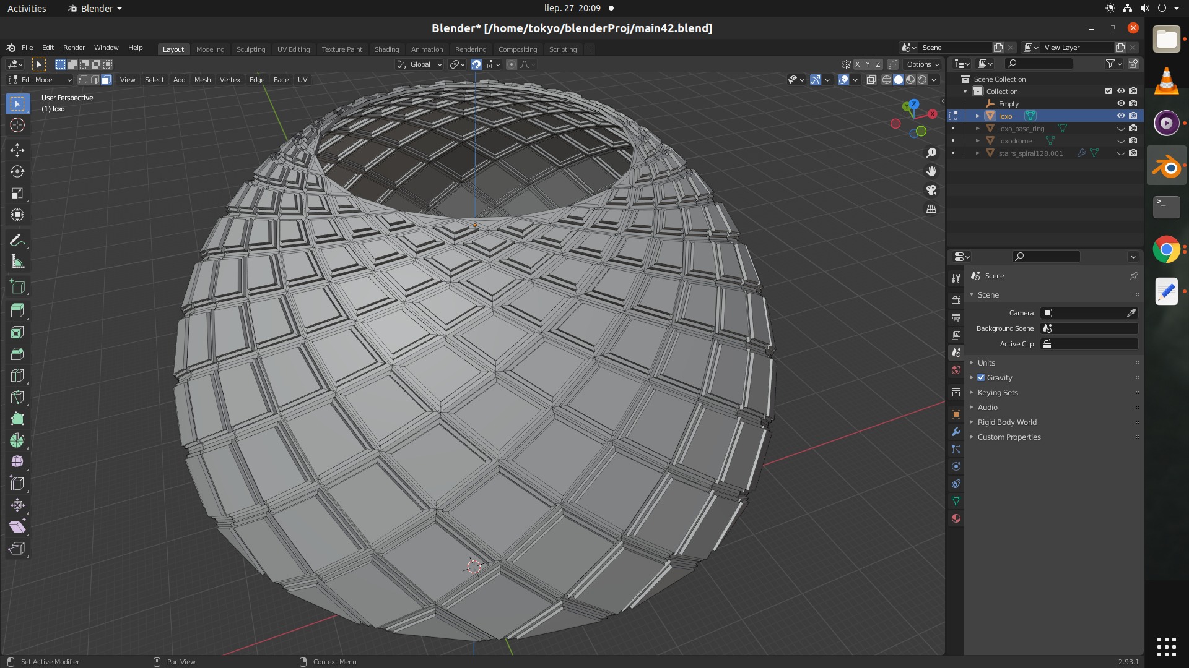Expand the Units panel
This screenshot has width=1189, height=668.
(x=986, y=362)
